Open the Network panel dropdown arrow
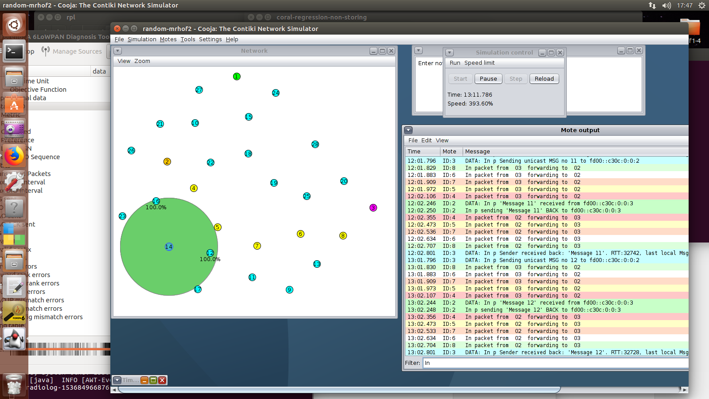Image resolution: width=709 pixels, height=399 pixels. click(118, 51)
